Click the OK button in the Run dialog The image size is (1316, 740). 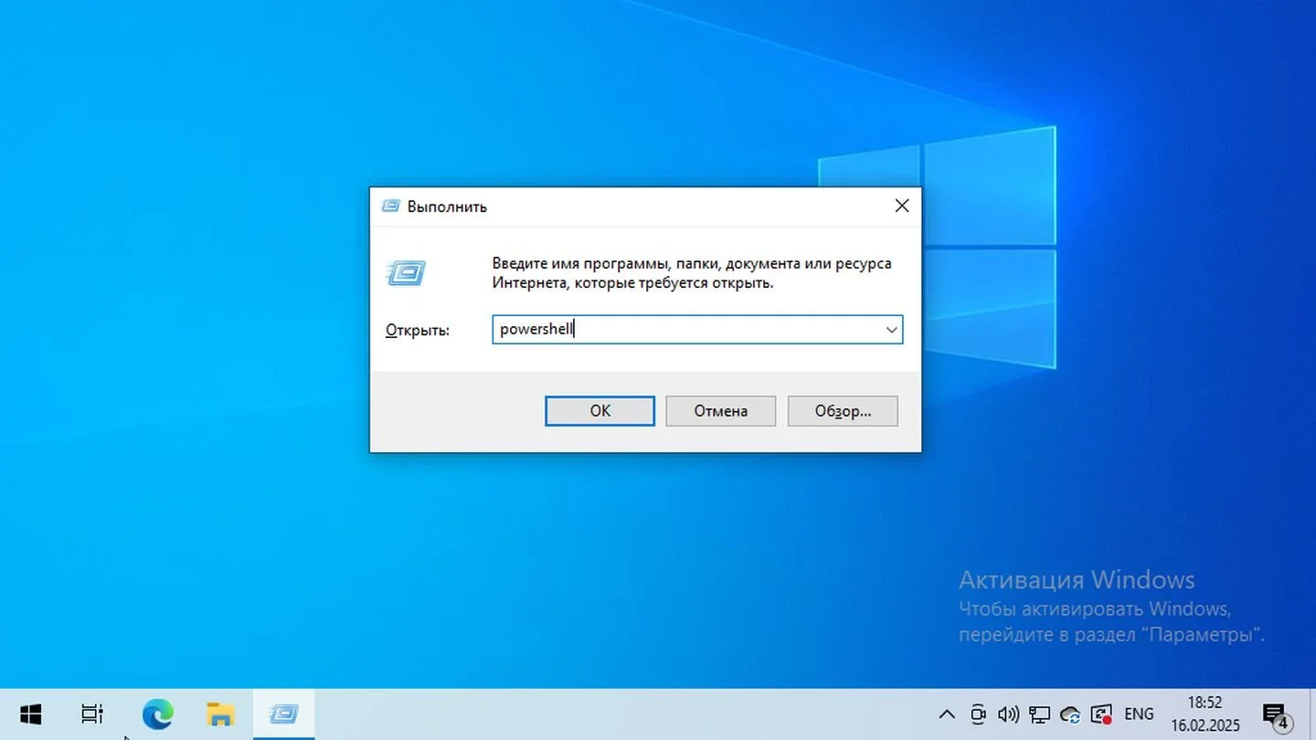point(600,411)
